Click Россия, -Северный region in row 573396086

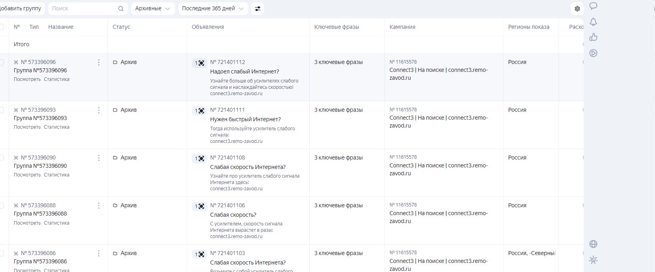[x=532, y=253]
